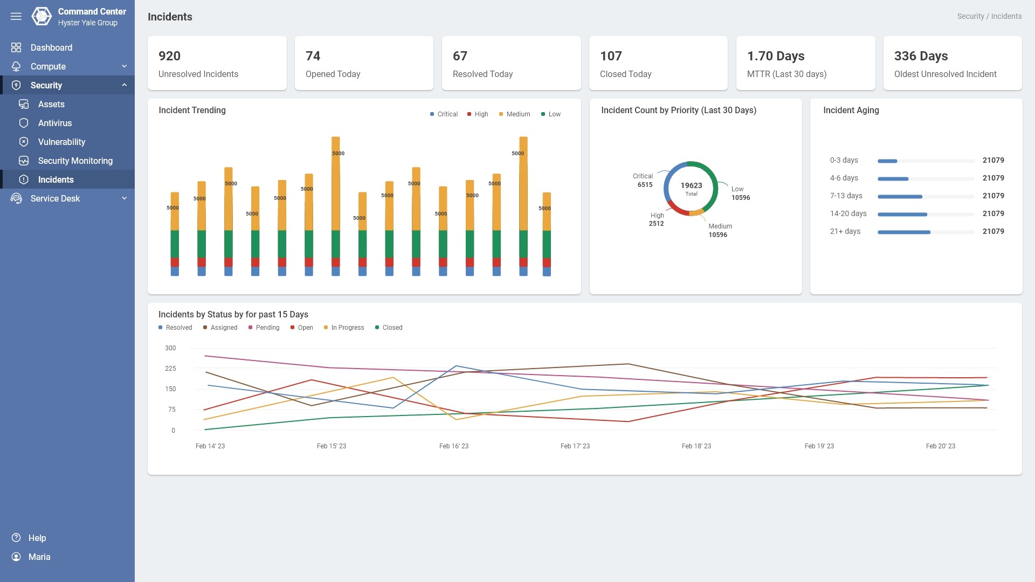Expand the Compute menu chevron
Viewport: 1035px width, 582px height.
coord(125,66)
